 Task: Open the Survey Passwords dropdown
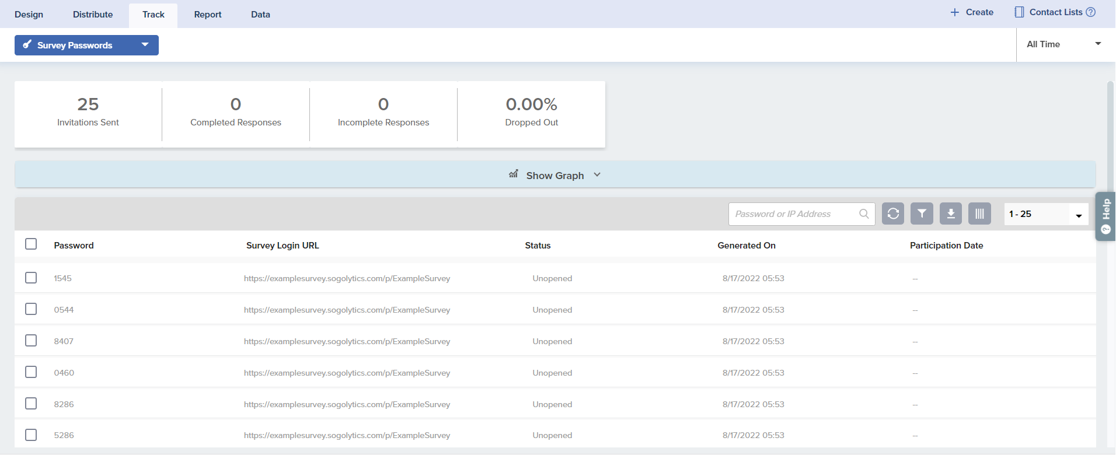(86, 45)
